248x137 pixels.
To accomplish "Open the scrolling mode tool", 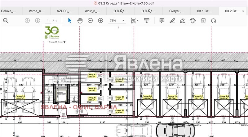I will point(147,21).
